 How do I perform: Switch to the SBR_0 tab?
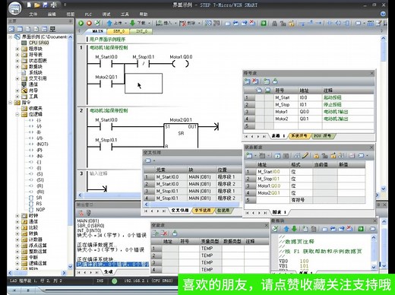[118, 31]
